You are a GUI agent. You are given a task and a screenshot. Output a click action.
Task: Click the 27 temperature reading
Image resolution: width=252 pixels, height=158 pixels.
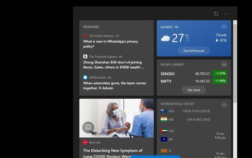(178, 38)
